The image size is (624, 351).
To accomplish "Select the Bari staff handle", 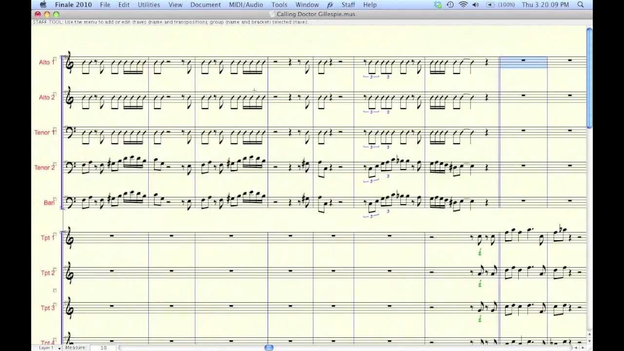I will point(55,199).
